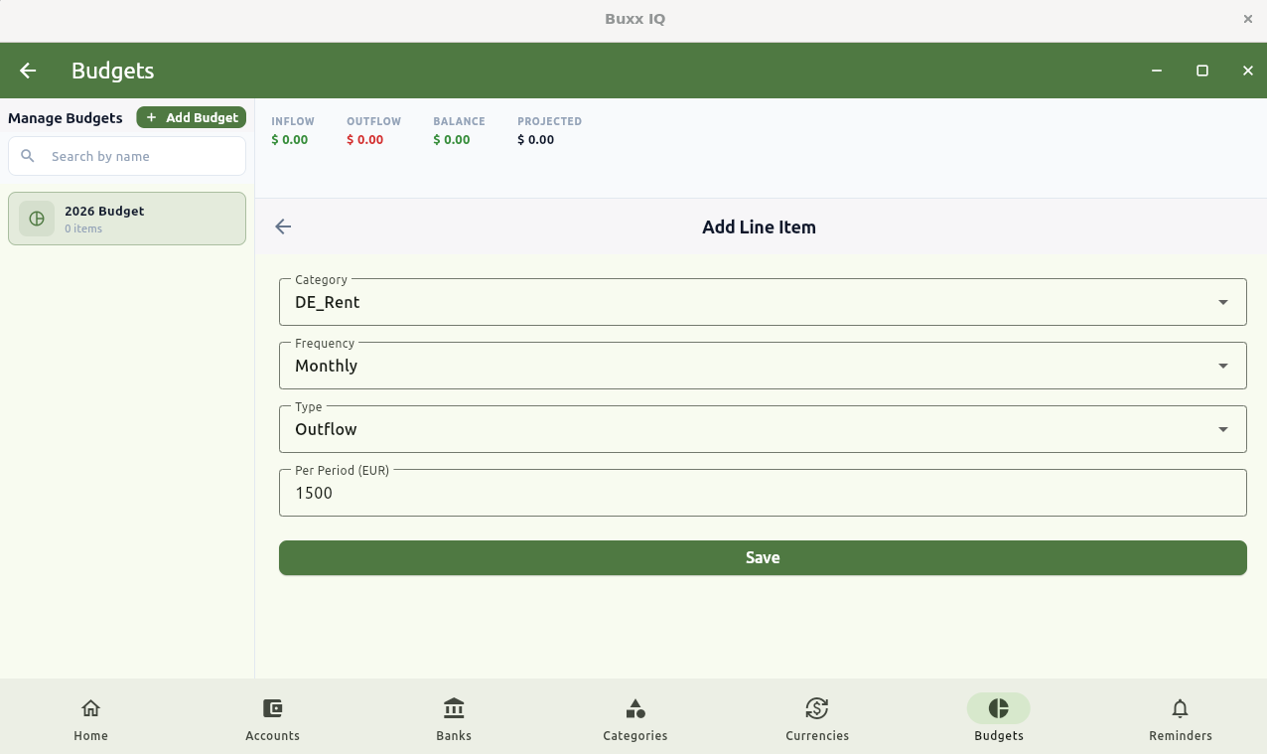Close the Buxx IQ window title bar
The height and width of the screenshot is (754, 1267).
tap(1248, 19)
